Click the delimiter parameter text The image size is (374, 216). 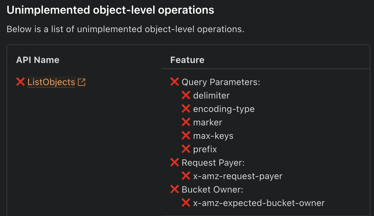tap(211, 95)
